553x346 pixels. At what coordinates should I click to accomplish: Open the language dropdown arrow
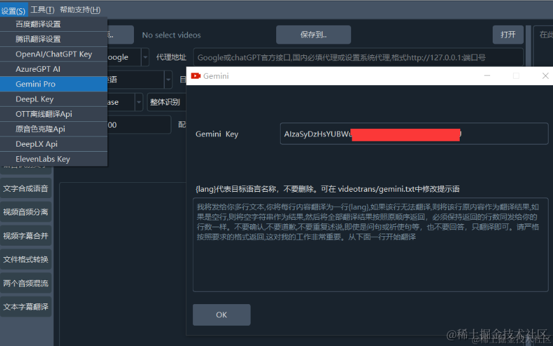click(x=168, y=80)
